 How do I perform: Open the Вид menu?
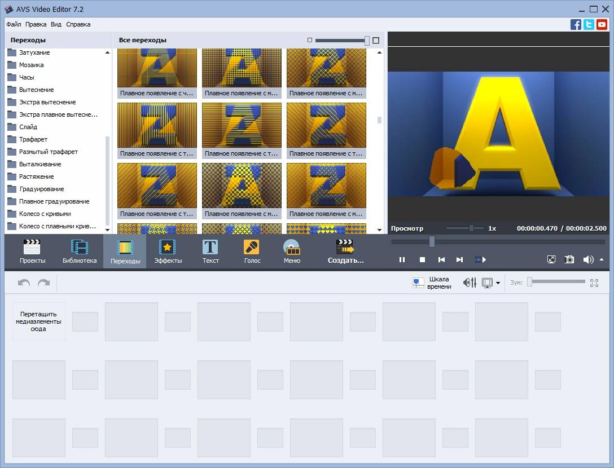click(56, 24)
